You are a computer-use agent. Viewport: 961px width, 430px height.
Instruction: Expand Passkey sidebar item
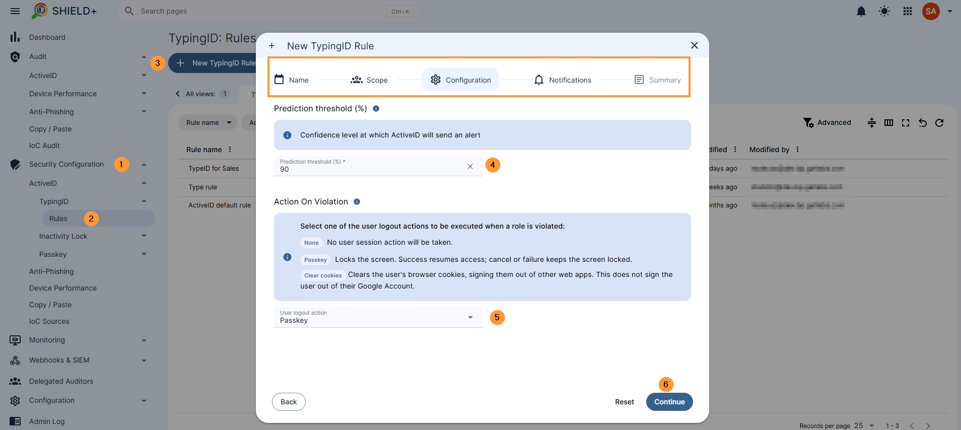[x=144, y=254]
